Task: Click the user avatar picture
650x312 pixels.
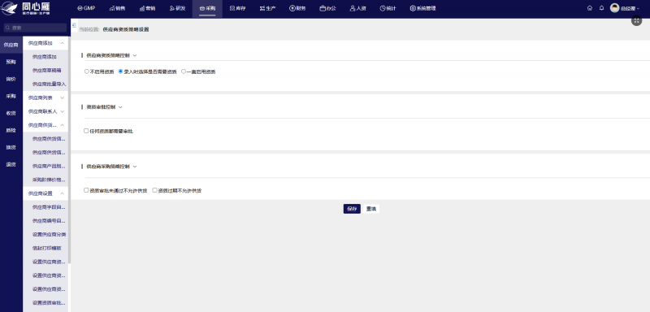Action: 614,8
